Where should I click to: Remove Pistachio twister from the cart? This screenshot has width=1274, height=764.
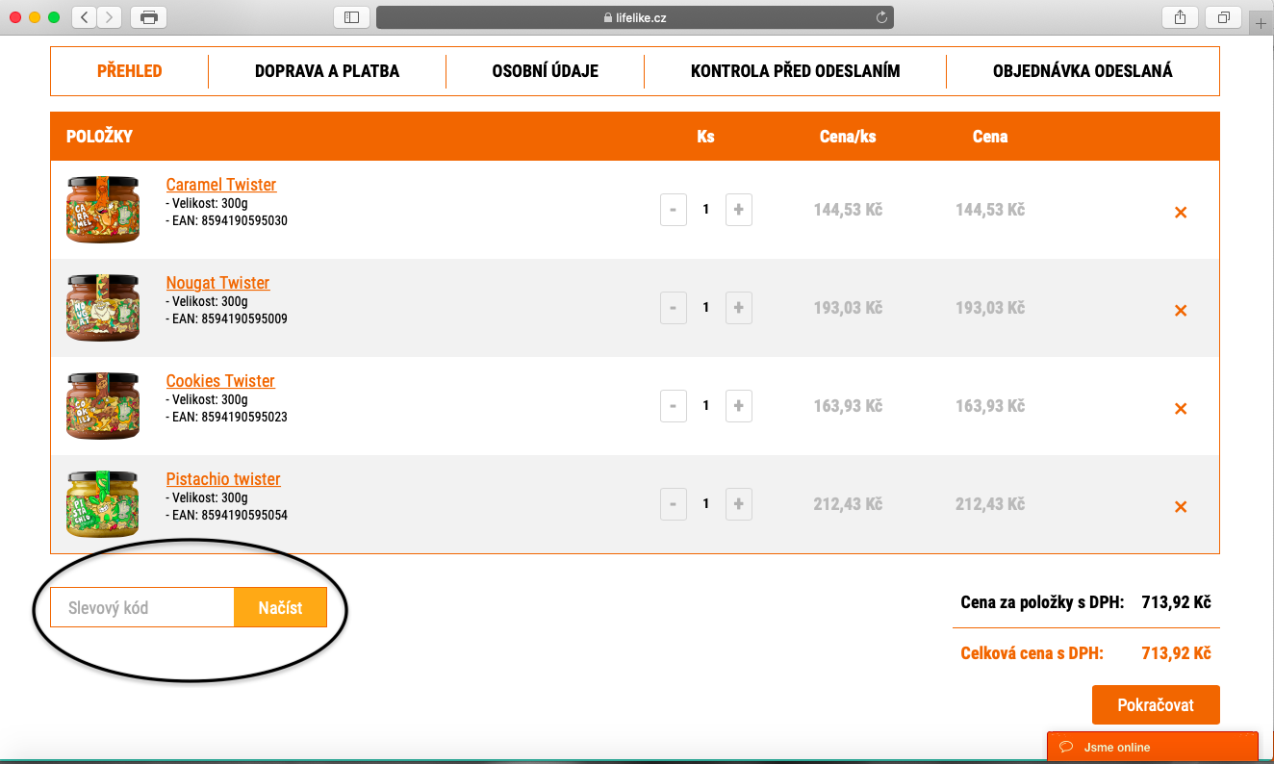click(1181, 507)
